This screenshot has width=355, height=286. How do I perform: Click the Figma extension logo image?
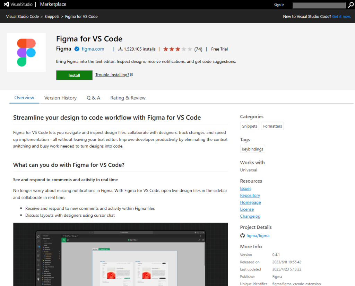26,53
